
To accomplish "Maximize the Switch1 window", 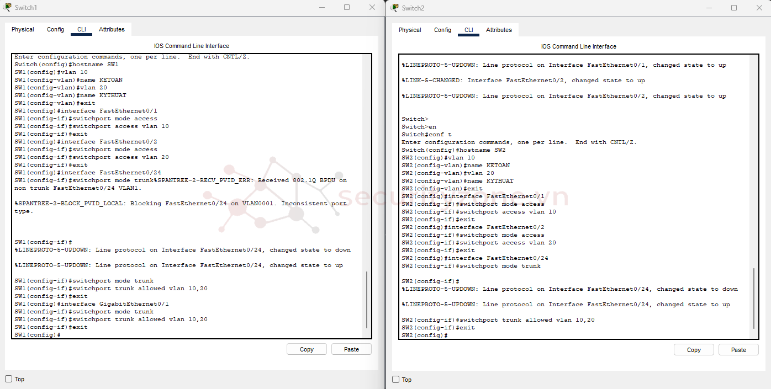I will [347, 8].
